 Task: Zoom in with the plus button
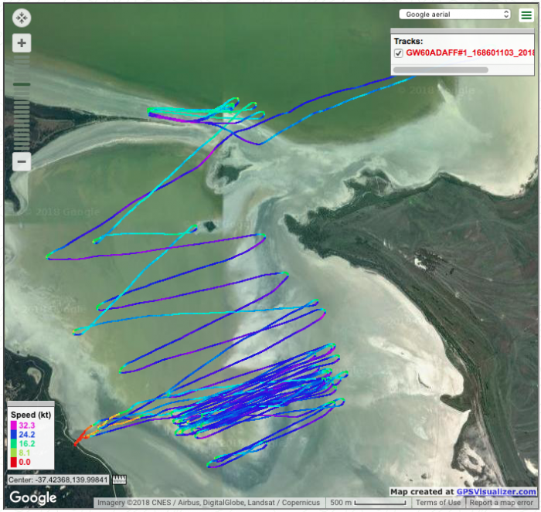[22, 43]
